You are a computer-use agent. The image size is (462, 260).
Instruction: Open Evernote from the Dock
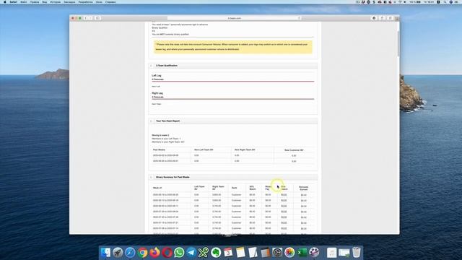tap(216, 253)
